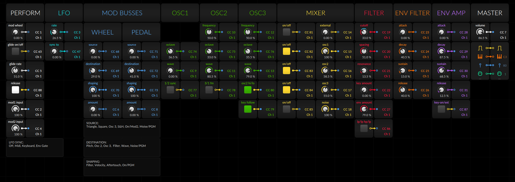Click the SOURCE options text box
This screenshot has height=182, width=515.
[122, 128]
